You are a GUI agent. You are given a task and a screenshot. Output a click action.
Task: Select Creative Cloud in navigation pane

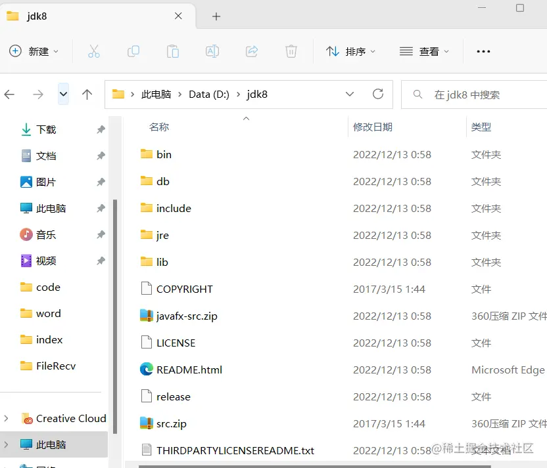point(71,418)
